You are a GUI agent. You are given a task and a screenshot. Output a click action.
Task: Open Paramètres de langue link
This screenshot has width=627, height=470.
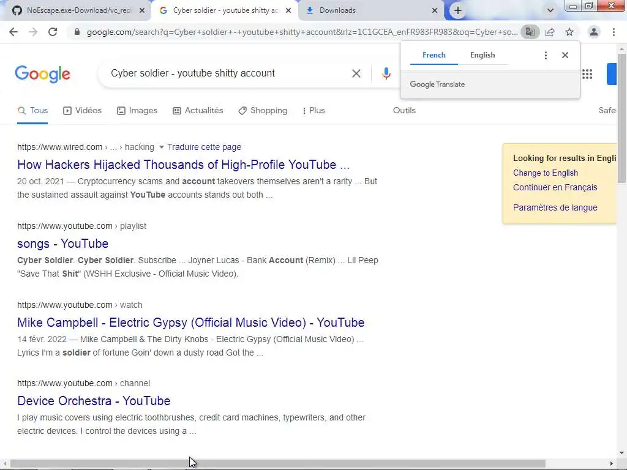[555, 208]
